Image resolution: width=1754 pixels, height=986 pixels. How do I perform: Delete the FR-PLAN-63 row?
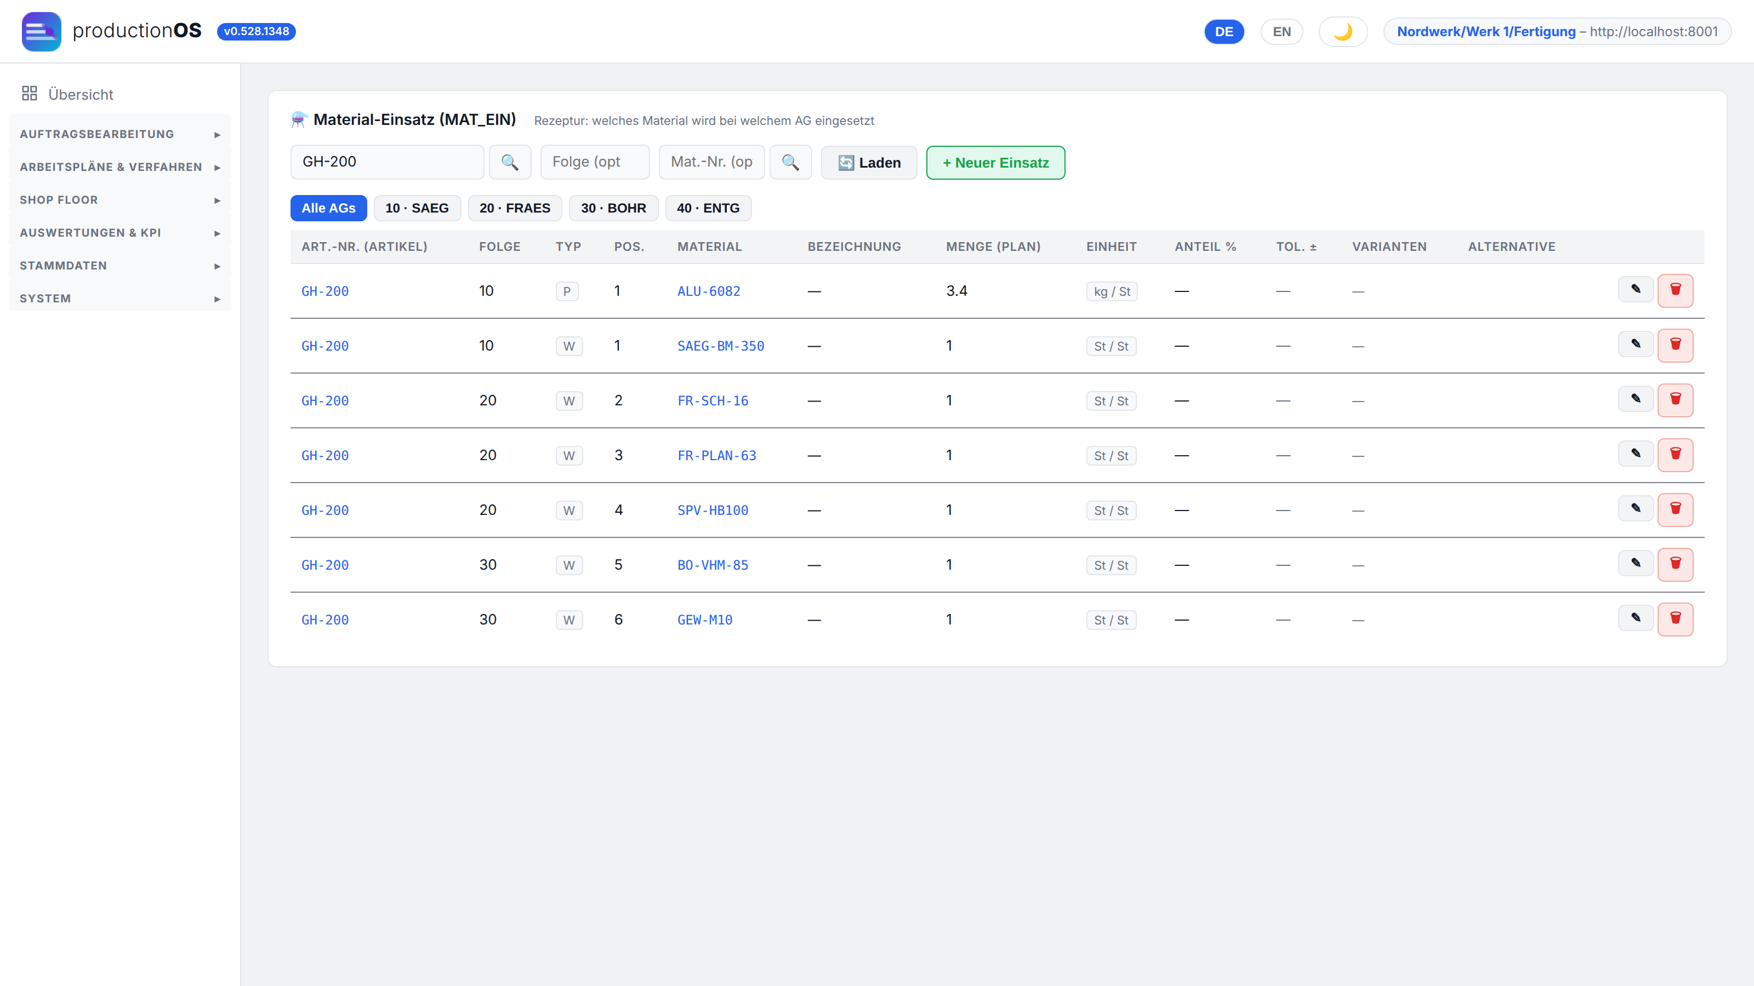click(x=1675, y=455)
